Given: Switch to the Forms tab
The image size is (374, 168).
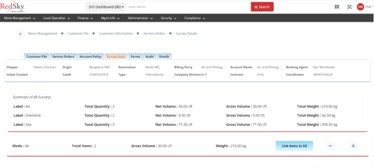Looking at the screenshot, I should [x=135, y=57].
